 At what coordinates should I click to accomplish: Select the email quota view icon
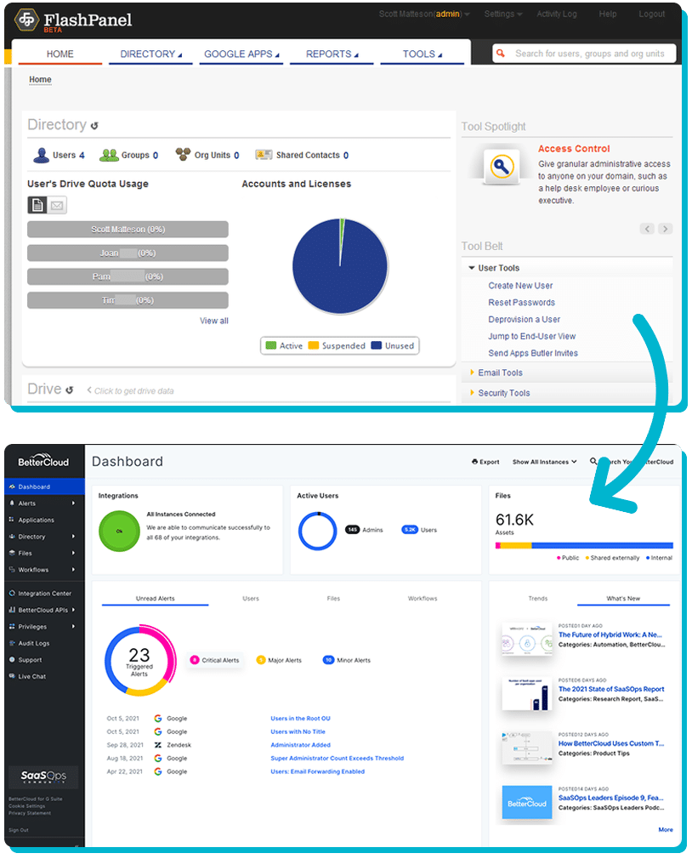[x=57, y=205]
